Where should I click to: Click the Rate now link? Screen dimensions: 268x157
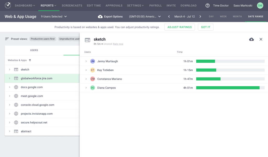pos(118,44)
